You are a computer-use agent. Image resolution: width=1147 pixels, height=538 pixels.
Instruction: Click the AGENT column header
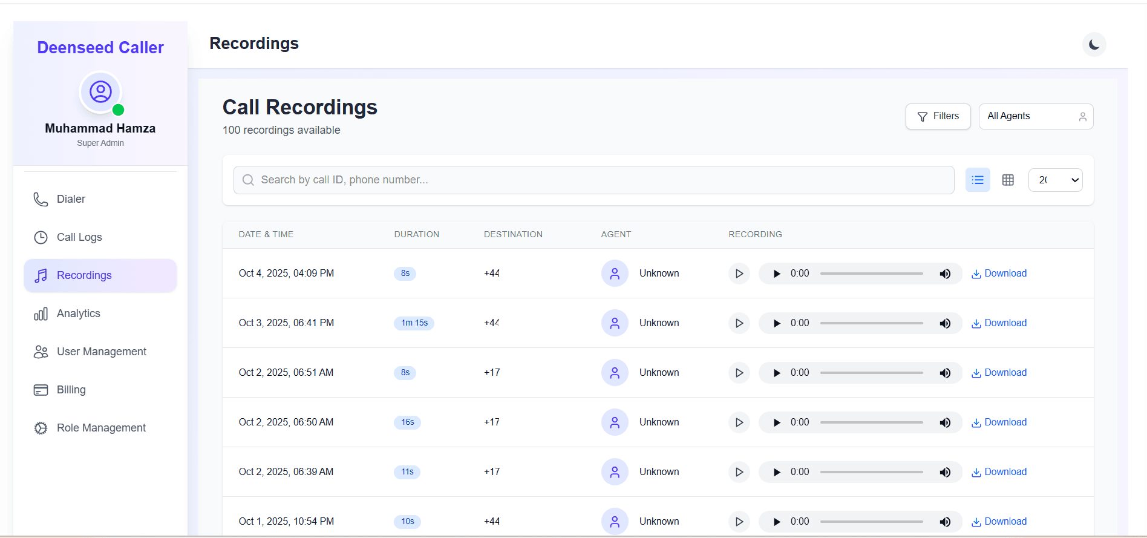616,234
